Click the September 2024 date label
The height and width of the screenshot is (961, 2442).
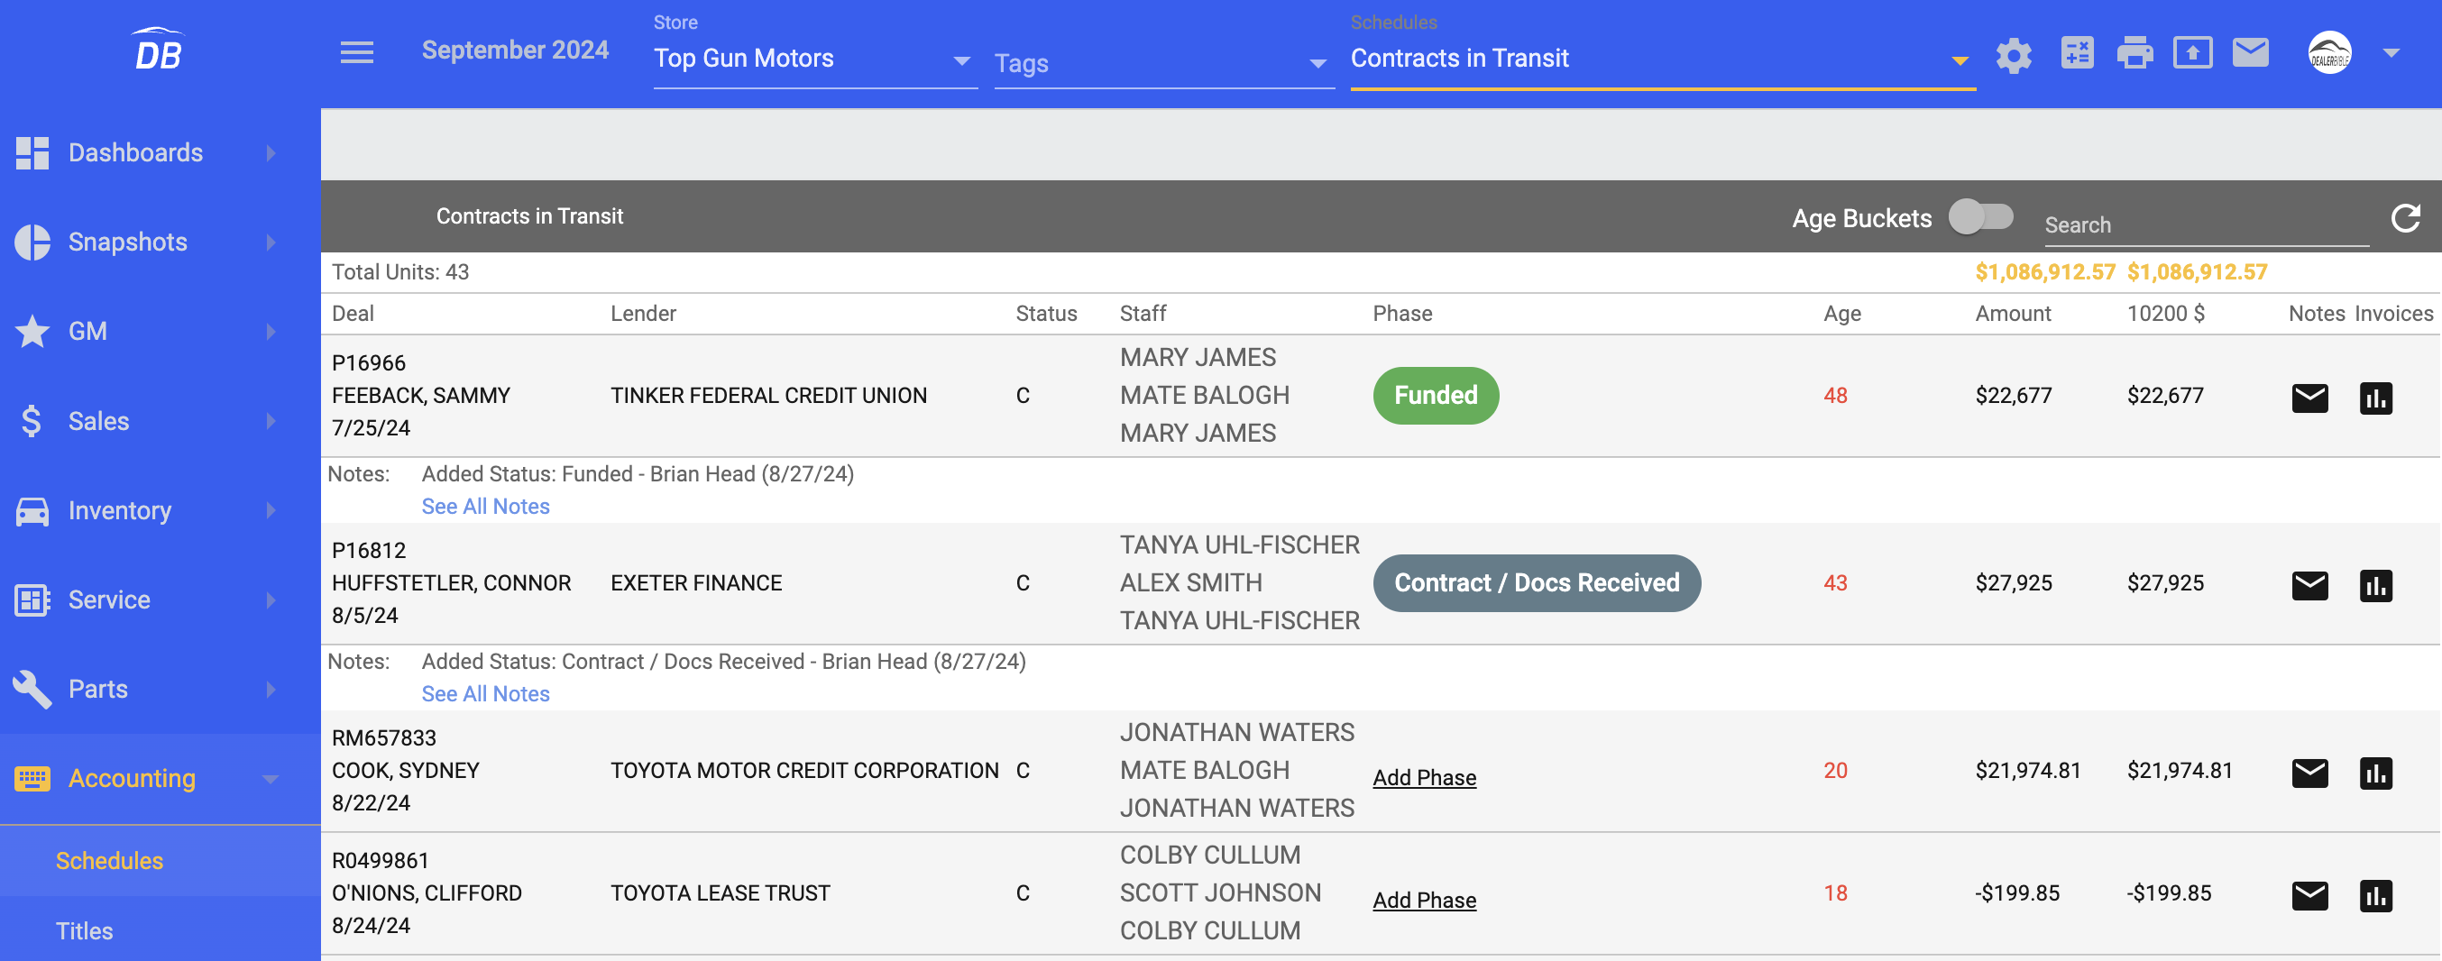[515, 50]
